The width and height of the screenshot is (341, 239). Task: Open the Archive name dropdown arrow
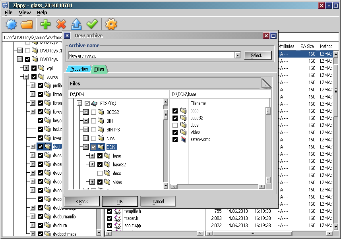pos(238,56)
